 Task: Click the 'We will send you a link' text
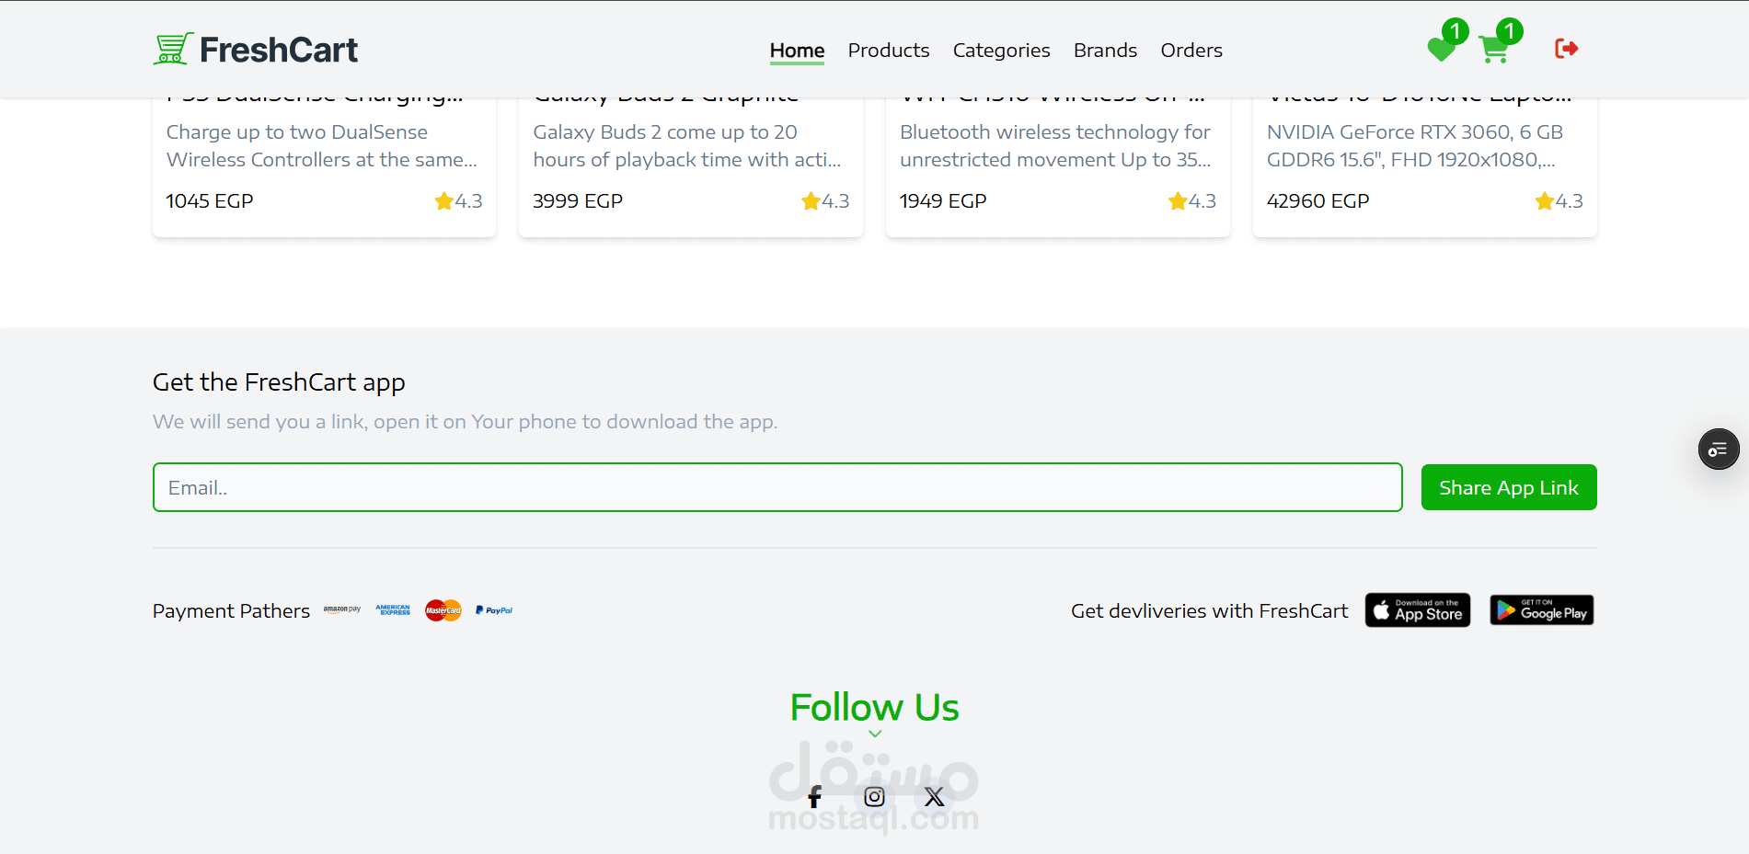coord(465,422)
